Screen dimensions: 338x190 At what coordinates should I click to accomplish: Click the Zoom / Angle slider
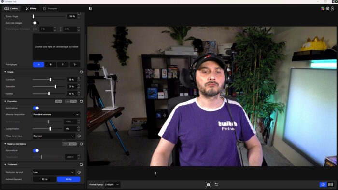pyautogui.click(x=49, y=16)
